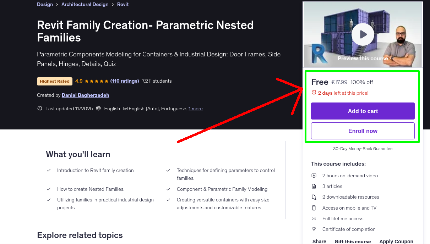Click the articles document icon
Screen dimensions: 430x244
click(x=314, y=186)
